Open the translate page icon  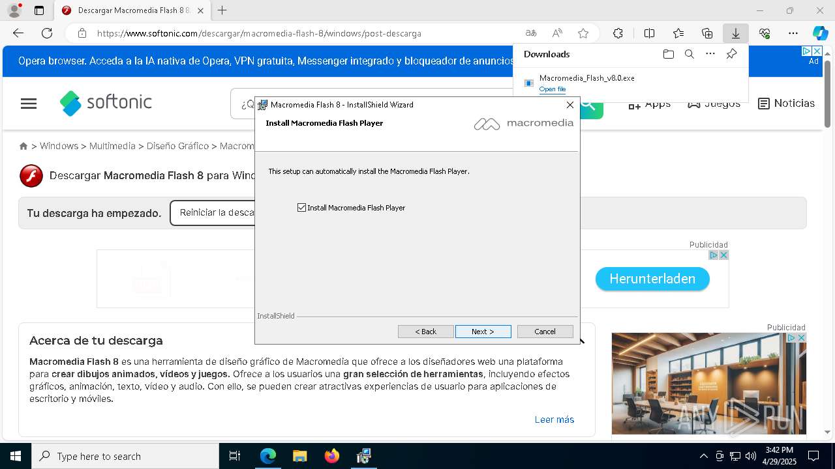(531, 33)
